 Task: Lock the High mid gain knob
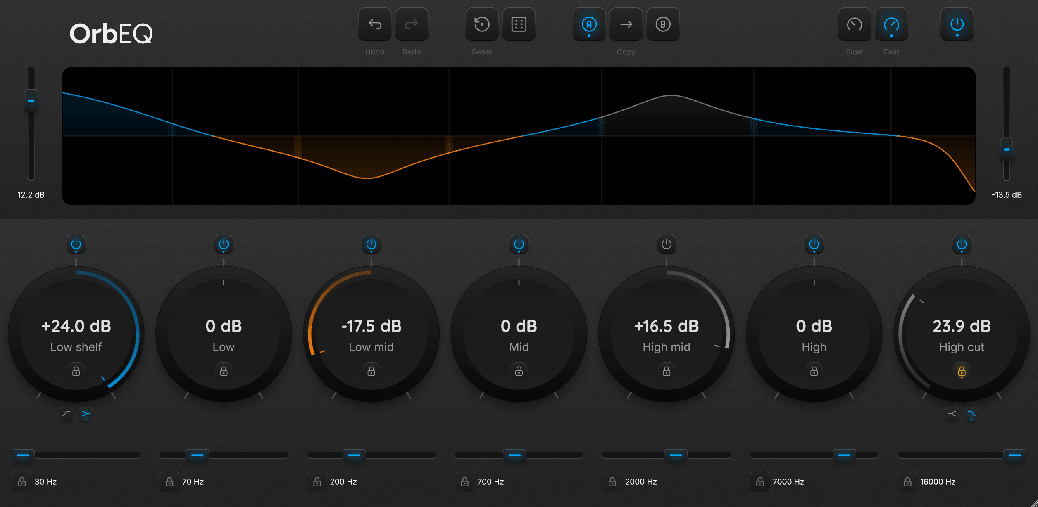667,371
